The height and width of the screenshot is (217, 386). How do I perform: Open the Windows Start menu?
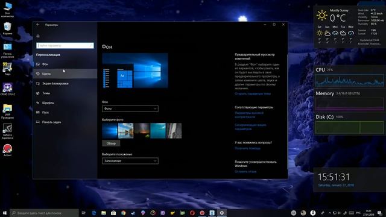point(5,213)
